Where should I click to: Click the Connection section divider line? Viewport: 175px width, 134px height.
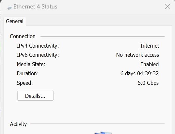103,36
